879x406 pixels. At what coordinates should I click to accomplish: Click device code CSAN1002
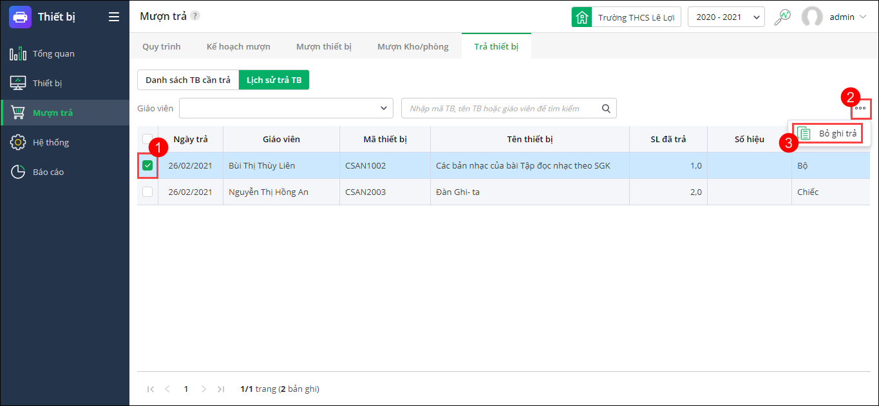click(x=366, y=165)
